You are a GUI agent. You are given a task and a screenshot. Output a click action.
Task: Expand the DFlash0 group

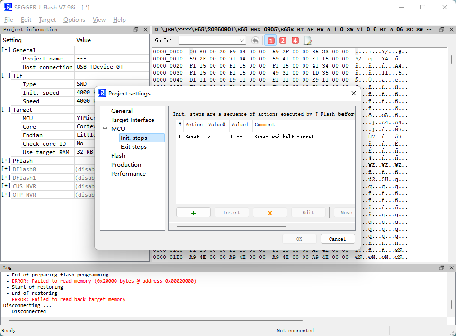6,169
